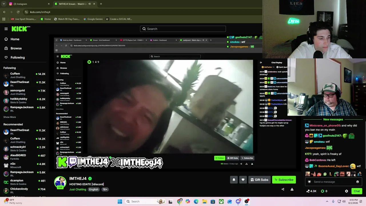Screen dimensions: 366x206
Task: Click the weather widget showing 69°F
Action: coord(14,201)
